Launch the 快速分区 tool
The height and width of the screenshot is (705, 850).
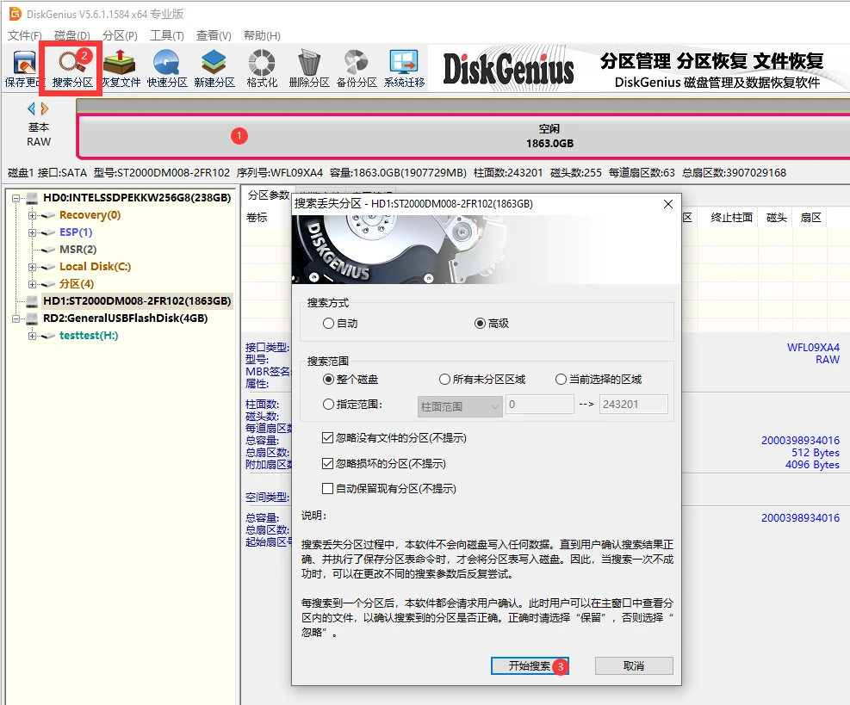click(167, 69)
